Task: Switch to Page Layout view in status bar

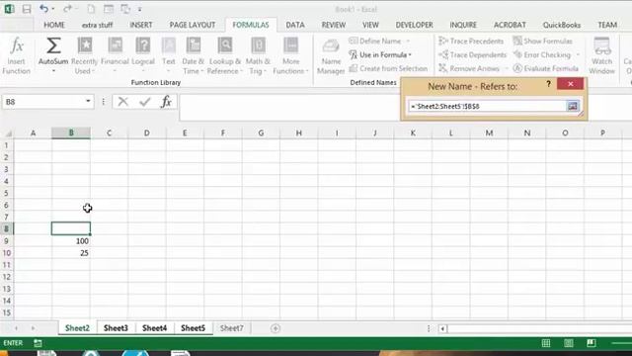Action: 569,343
